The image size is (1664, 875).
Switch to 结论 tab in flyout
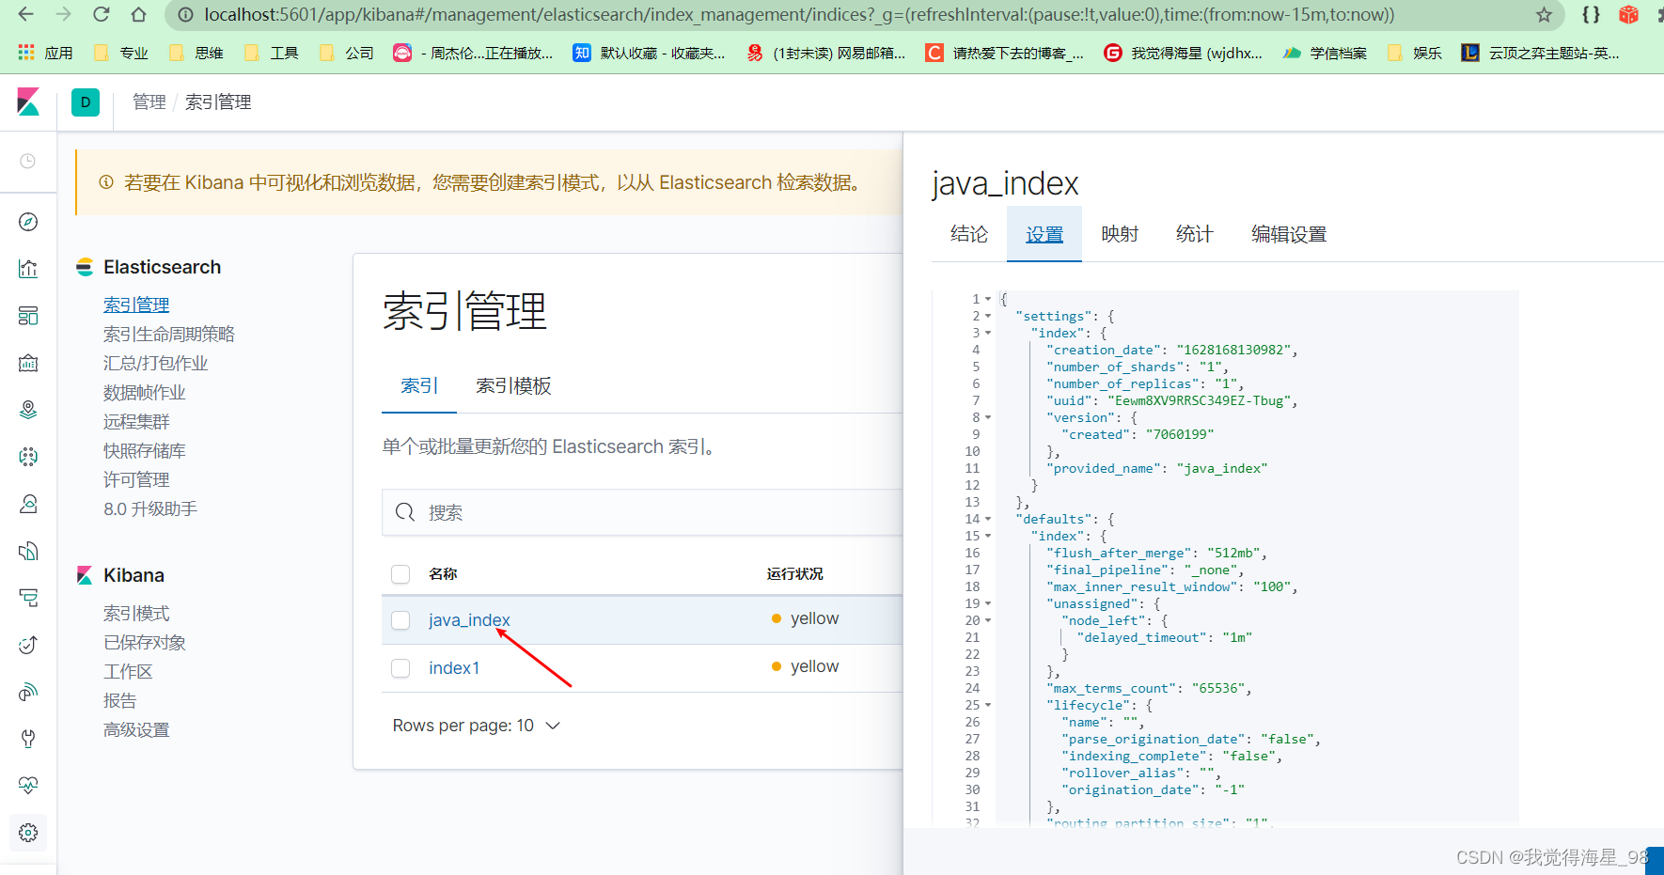pos(969,234)
